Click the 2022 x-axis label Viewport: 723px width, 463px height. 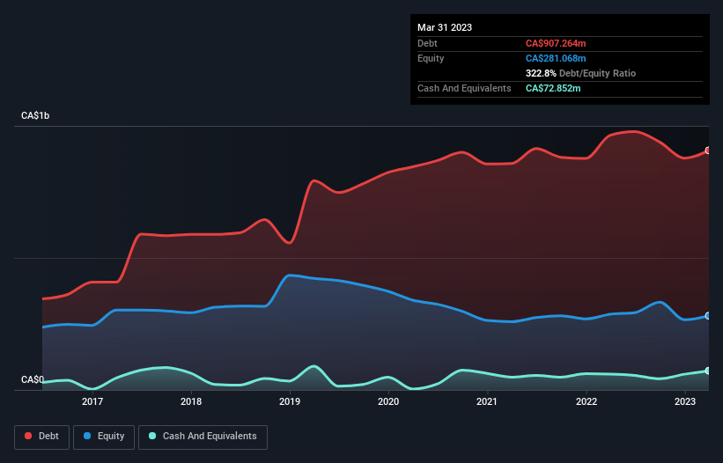point(587,401)
